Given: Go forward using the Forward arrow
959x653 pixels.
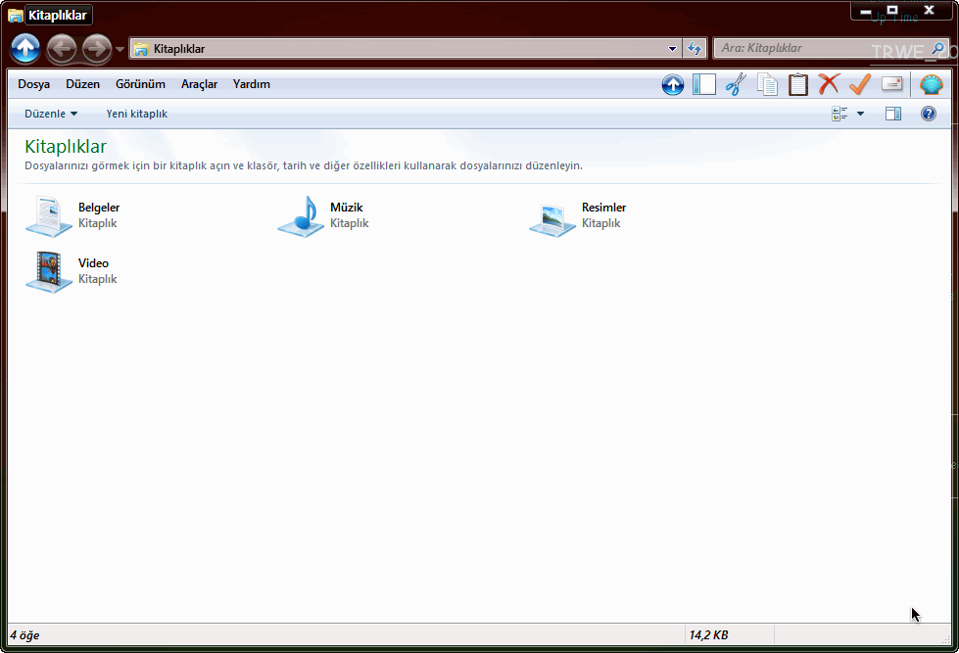Looking at the screenshot, I should coord(97,48).
